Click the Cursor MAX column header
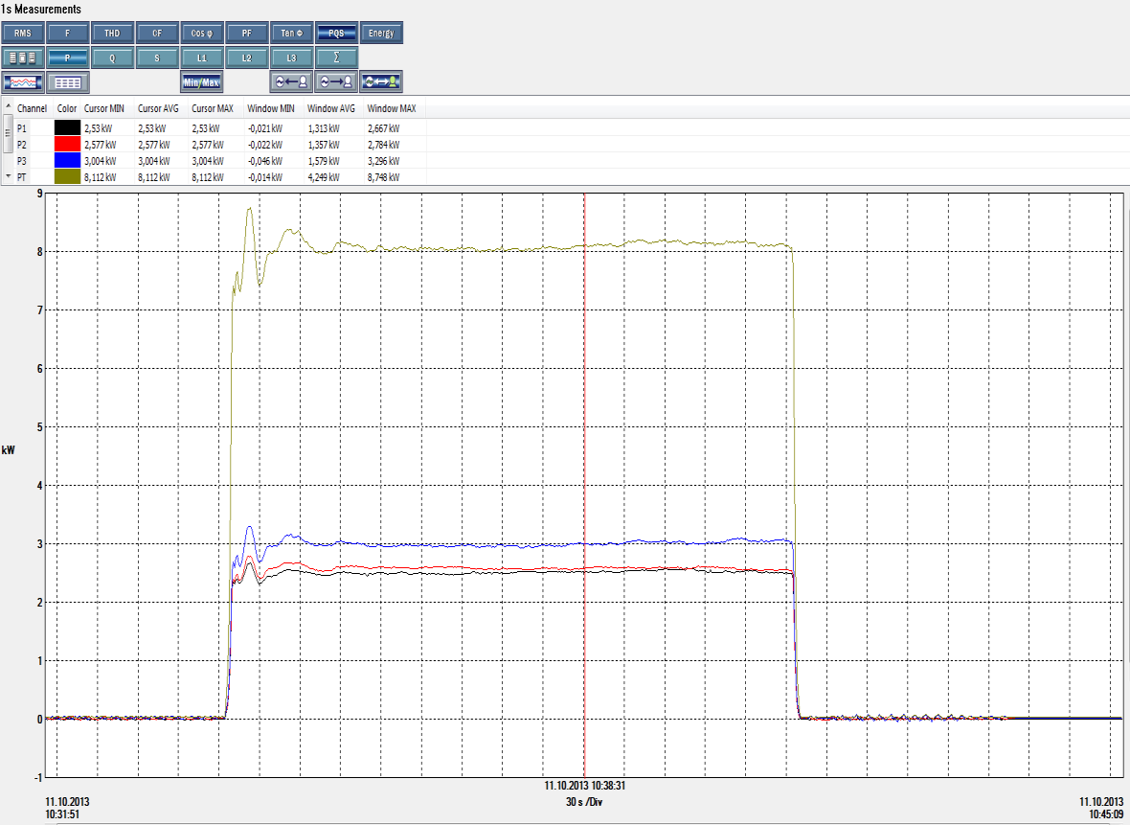This screenshot has width=1130, height=825. coord(213,108)
